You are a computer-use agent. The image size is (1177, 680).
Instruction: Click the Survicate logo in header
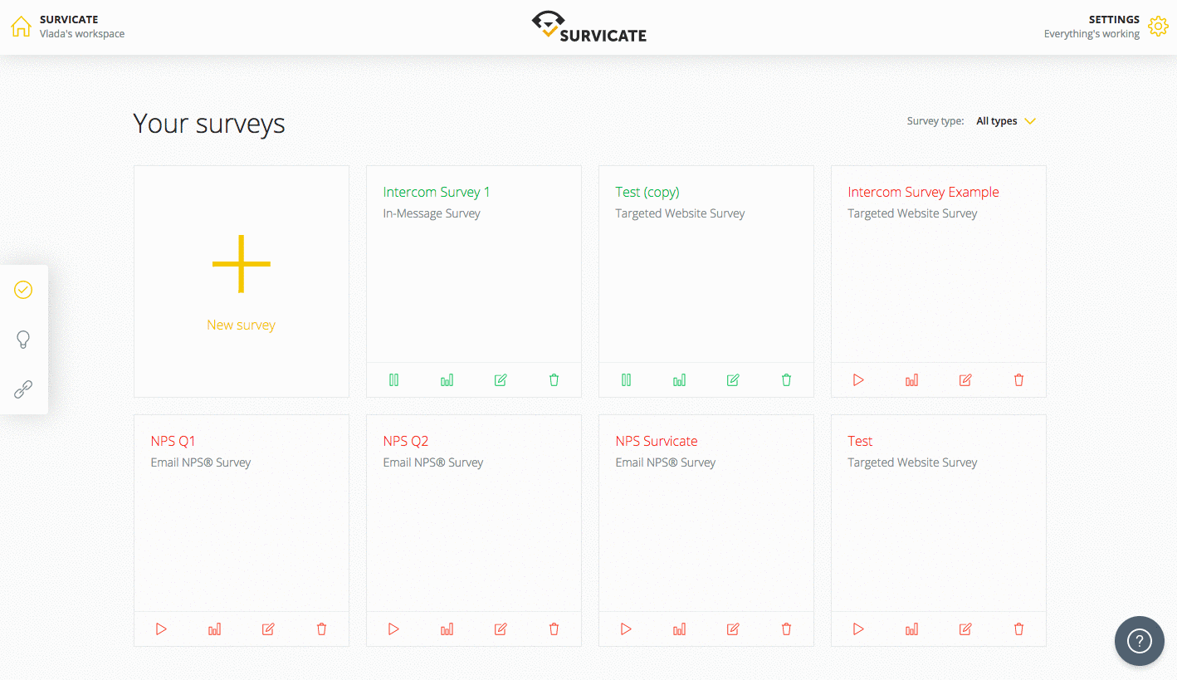point(589,27)
